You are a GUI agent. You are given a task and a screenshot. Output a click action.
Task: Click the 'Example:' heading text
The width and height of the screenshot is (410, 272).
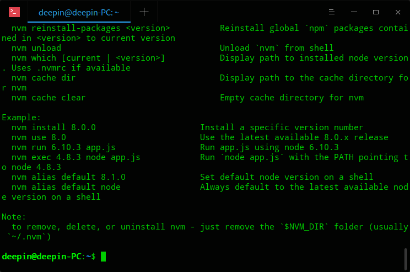tap(21, 118)
